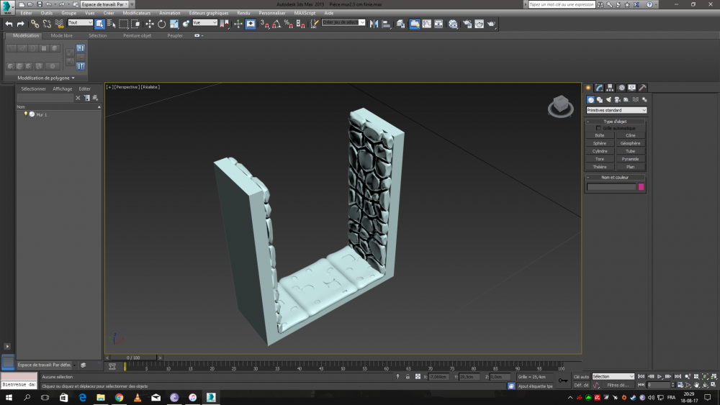Open the Rendu menu
The height and width of the screenshot is (405, 720).
tap(243, 13)
